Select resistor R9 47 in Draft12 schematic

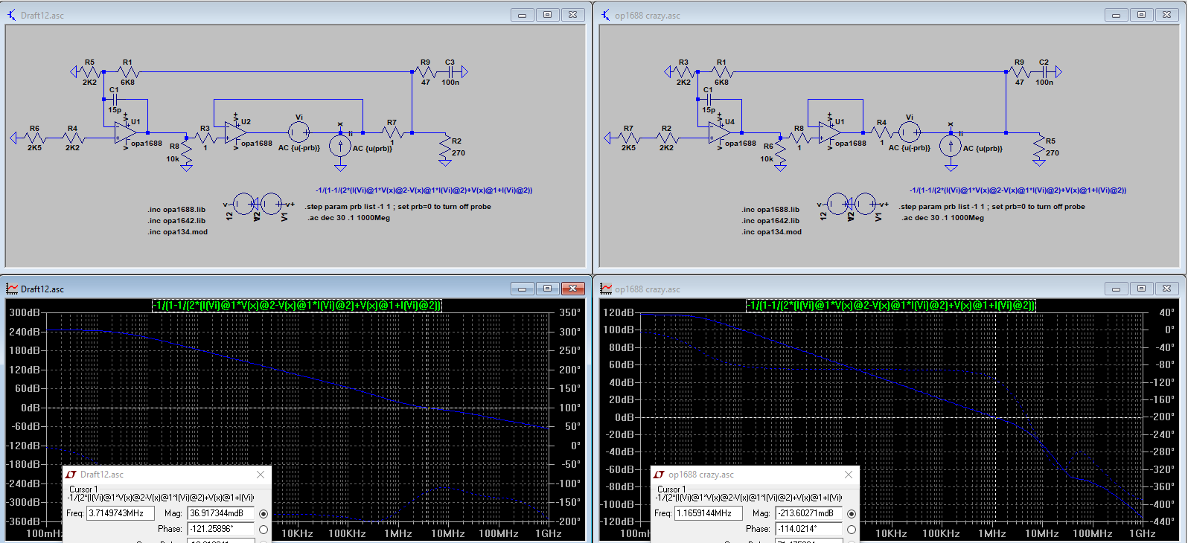(425, 72)
